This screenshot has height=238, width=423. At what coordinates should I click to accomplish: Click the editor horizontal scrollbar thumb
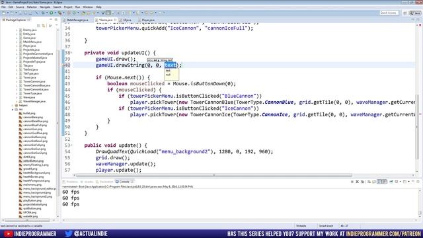(213, 175)
